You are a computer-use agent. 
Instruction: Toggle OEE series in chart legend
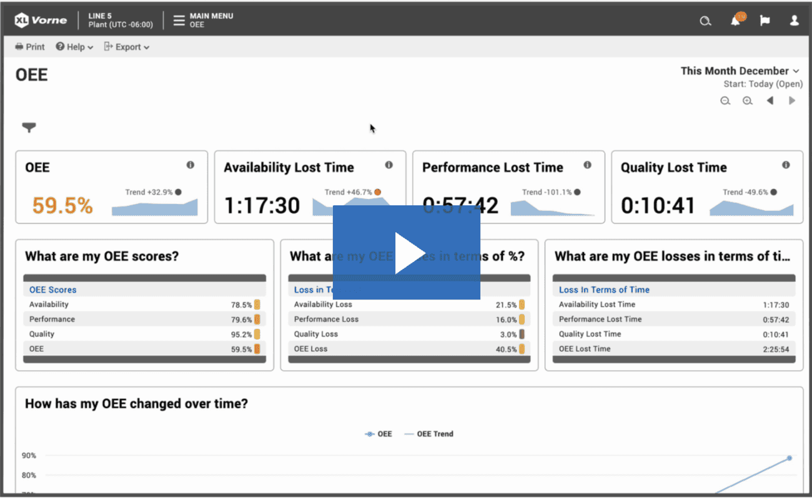pos(379,434)
